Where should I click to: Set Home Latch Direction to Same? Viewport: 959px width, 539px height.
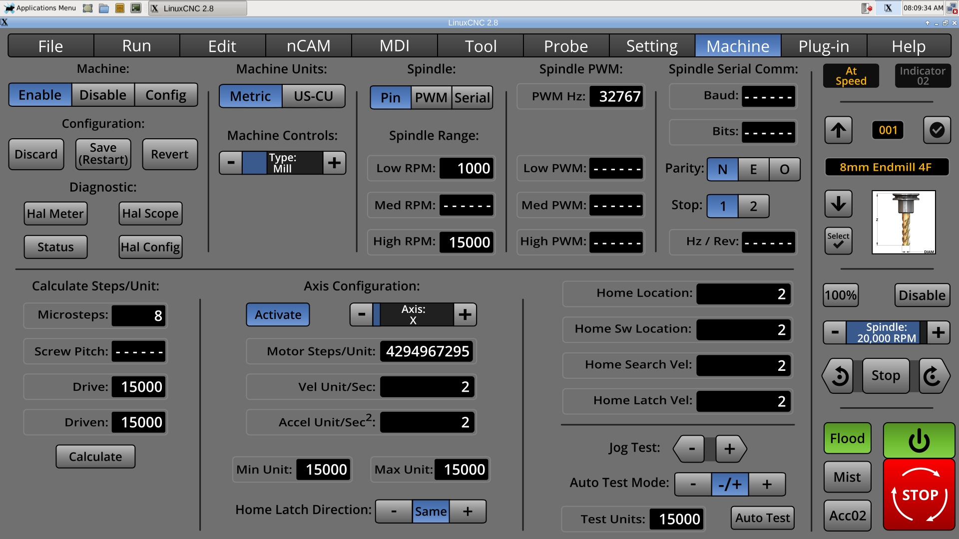pos(431,512)
